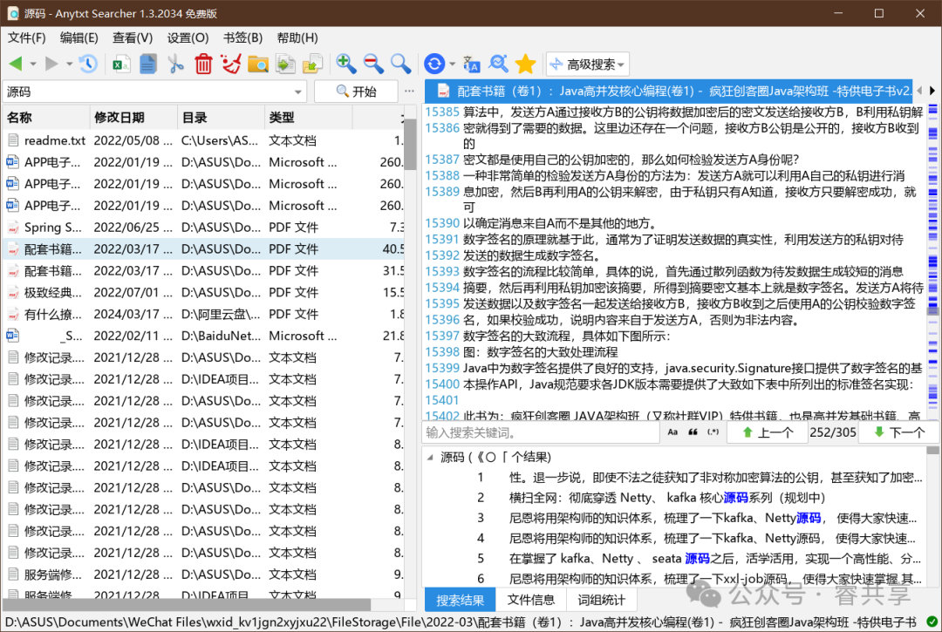
Task: Open the 文件(F) menu
Action: tap(26, 37)
